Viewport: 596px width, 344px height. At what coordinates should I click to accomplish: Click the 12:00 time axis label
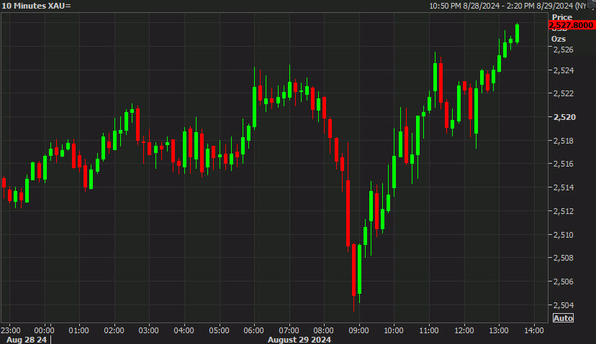(464, 330)
